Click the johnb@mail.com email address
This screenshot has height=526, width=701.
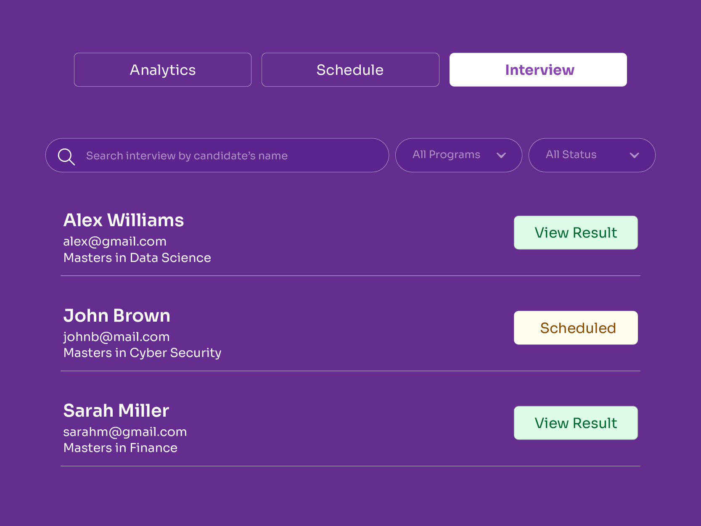(x=116, y=337)
